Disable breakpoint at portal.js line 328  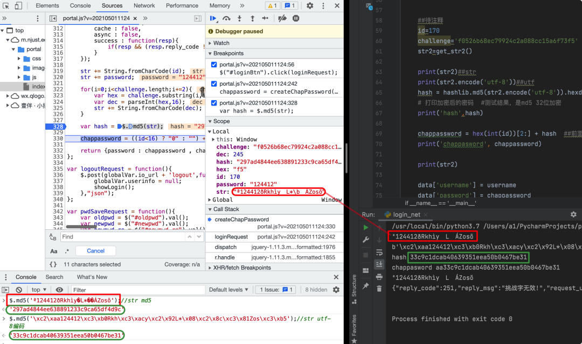214,103
